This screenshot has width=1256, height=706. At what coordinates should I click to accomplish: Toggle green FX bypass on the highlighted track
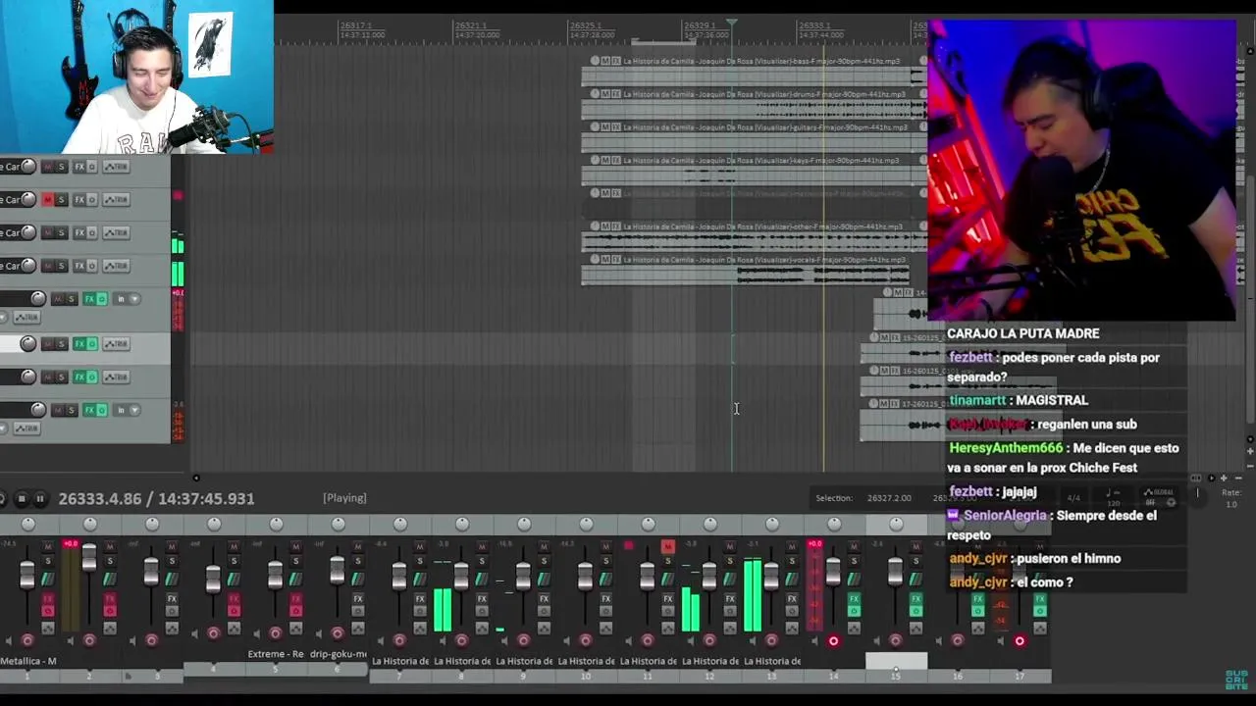tap(92, 344)
